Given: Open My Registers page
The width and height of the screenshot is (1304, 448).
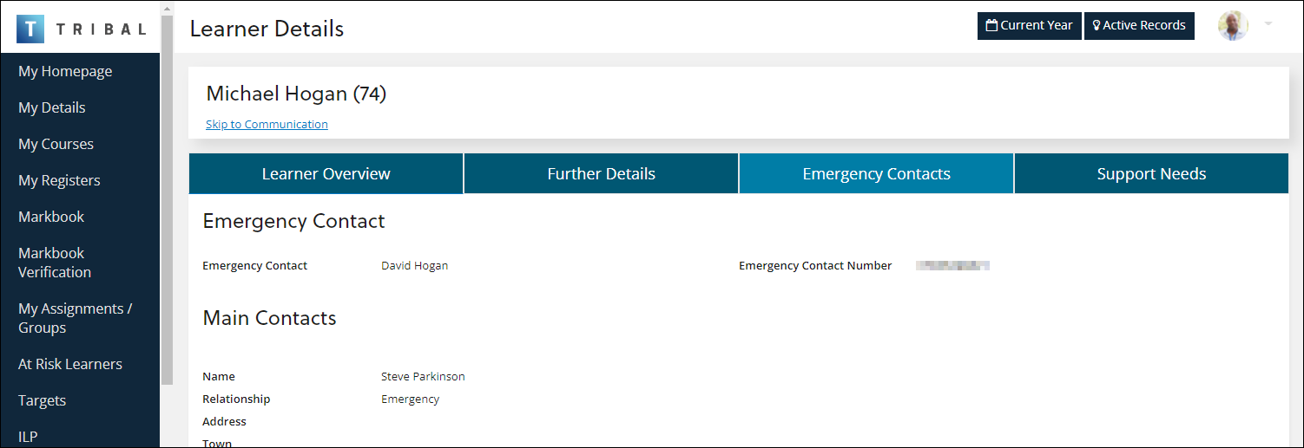Looking at the screenshot, I should click(x=59, y=180).
